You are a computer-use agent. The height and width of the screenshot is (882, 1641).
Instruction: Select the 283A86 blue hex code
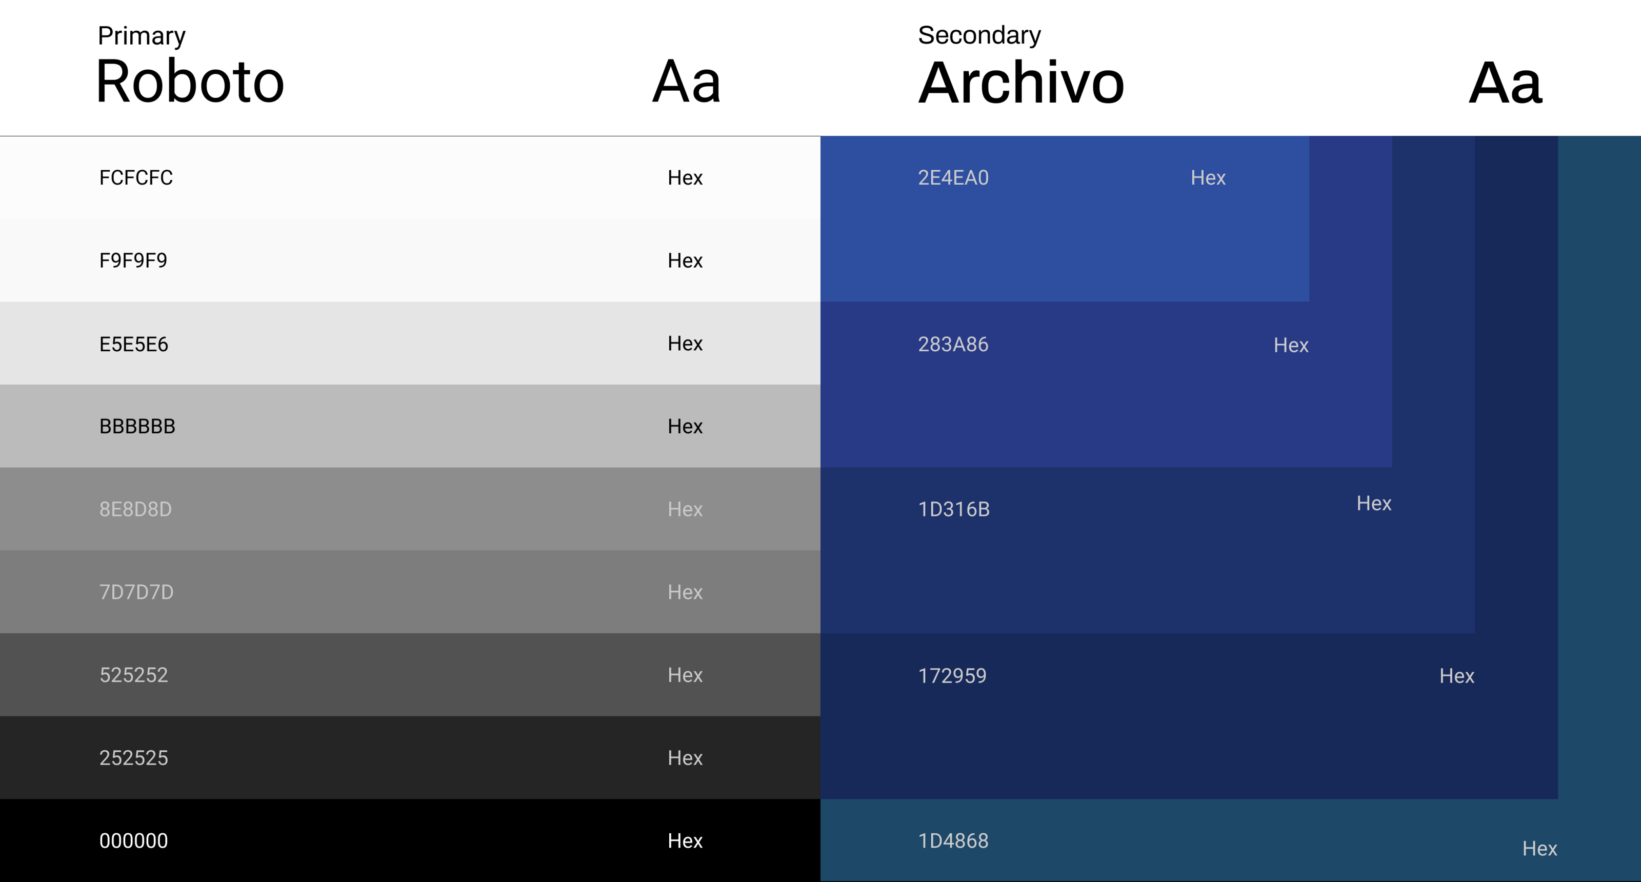point(953,344)
